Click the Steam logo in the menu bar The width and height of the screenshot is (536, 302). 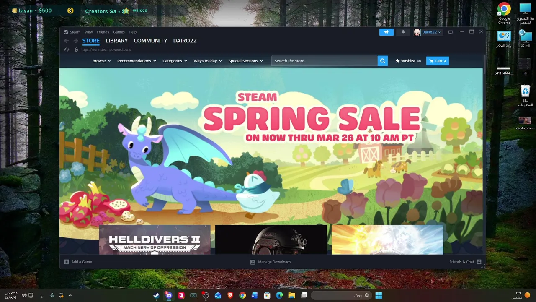[x=66, y=32]
